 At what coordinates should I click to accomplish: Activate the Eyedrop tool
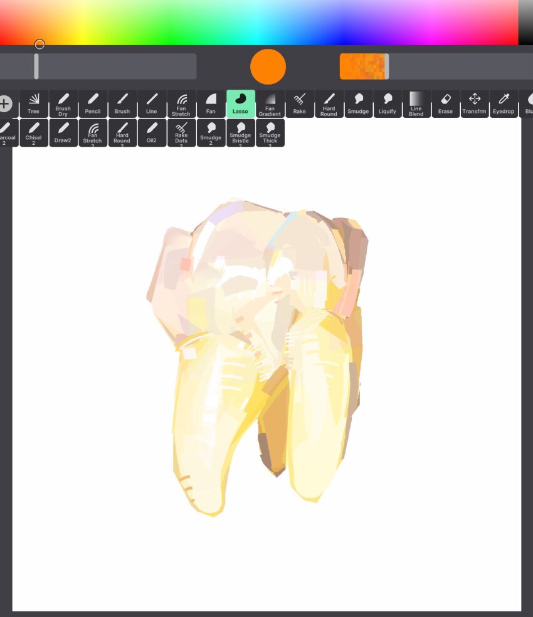504,103
